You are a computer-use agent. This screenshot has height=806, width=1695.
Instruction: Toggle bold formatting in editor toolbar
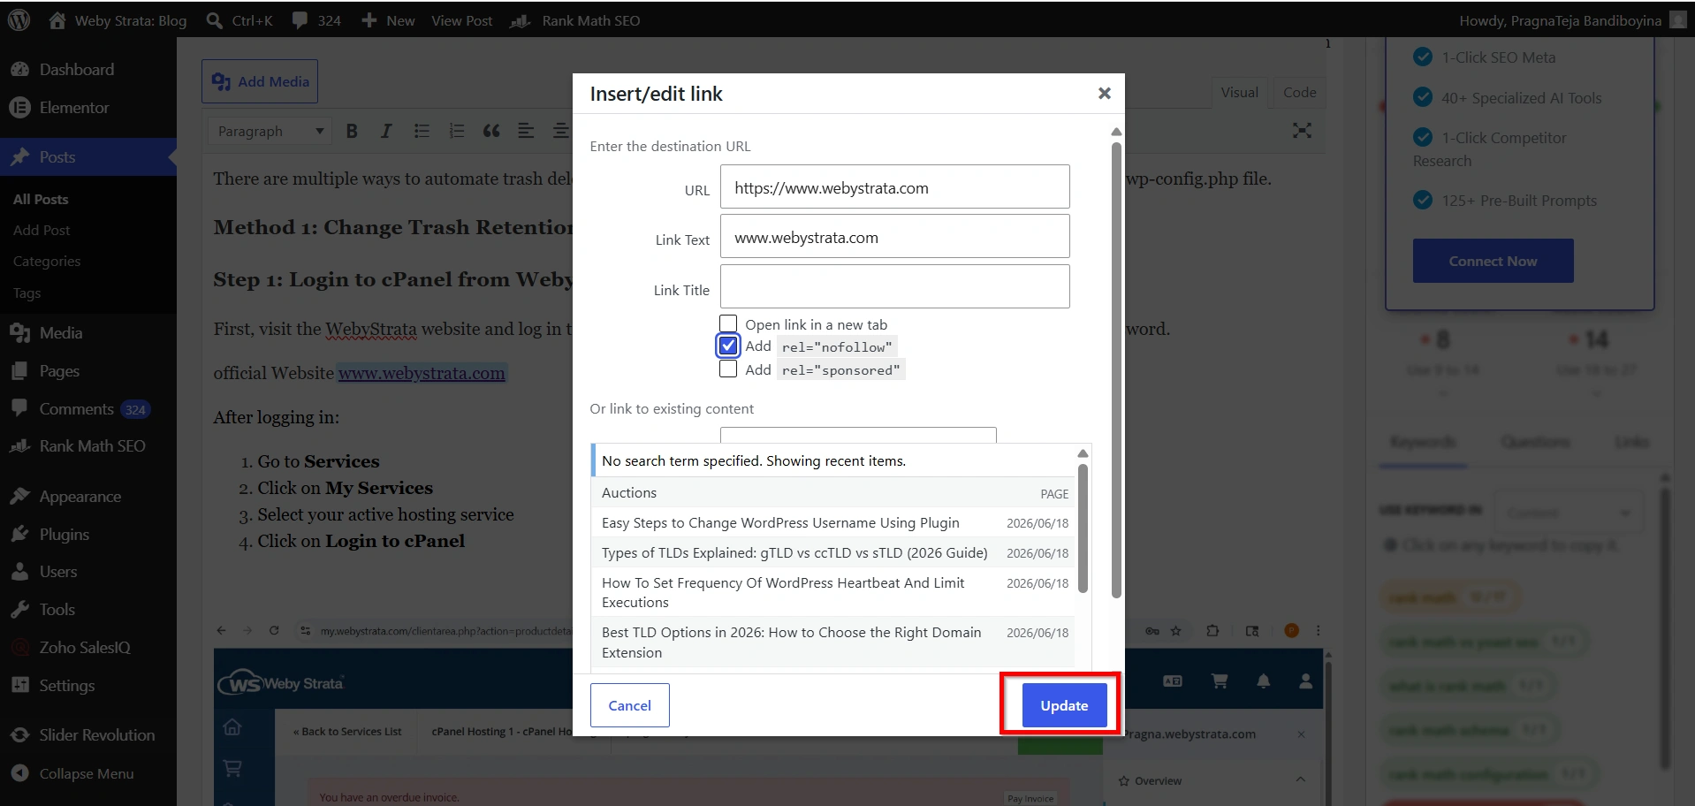point(352,131)
